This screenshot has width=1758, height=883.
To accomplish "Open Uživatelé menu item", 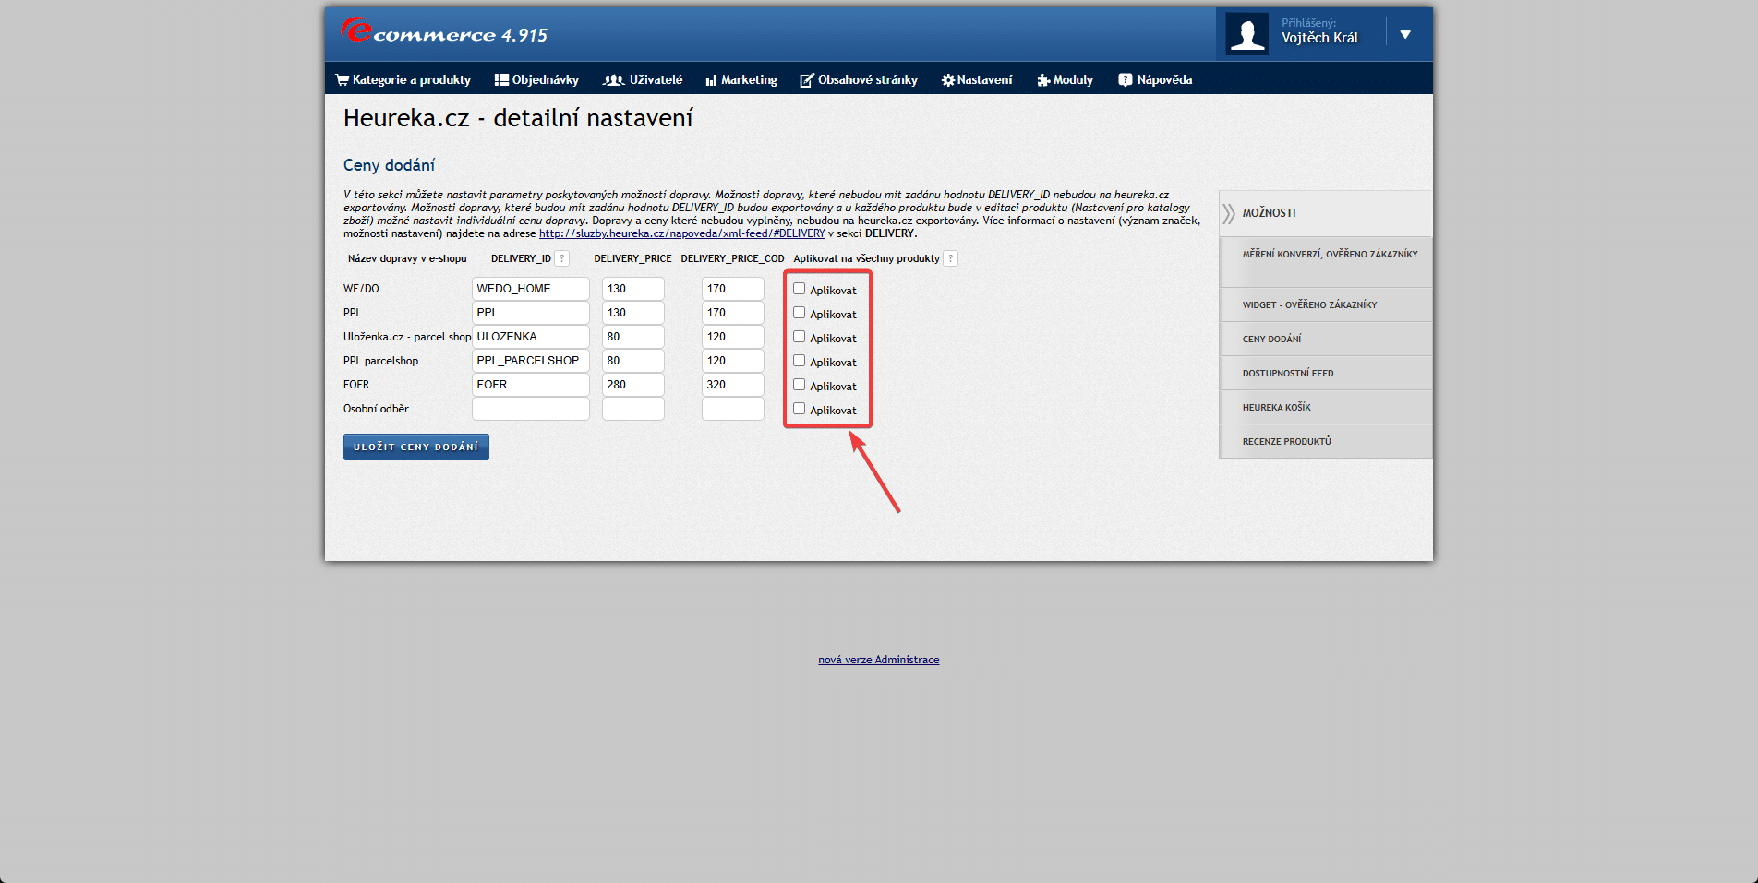I will tap(643, 80).
